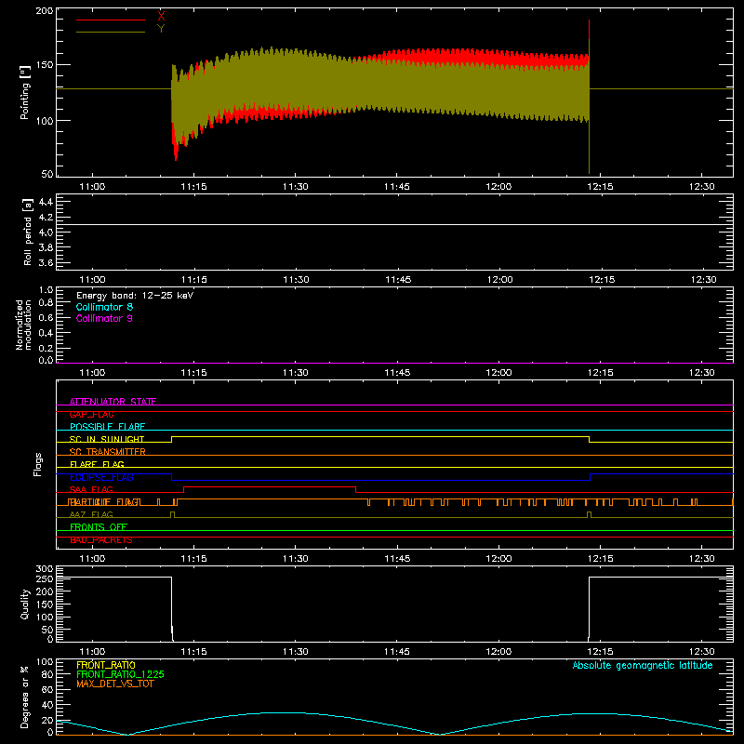Image resolution: width=744 pixels, height=744 pixels.
Task: Click the ECLIPSE_FLAG label
Action: [101, 477]
